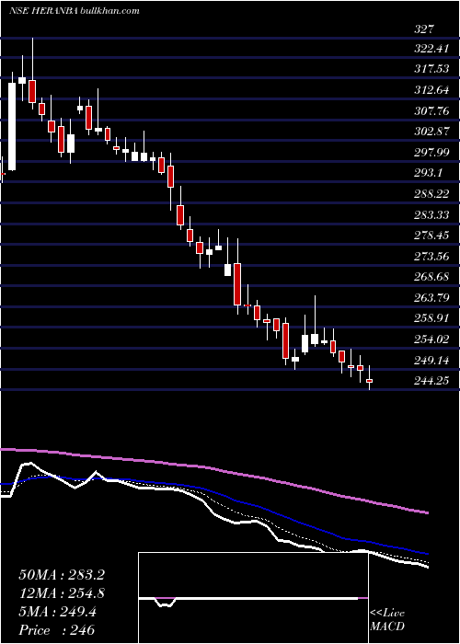Click the 312.64 price level label

(431, 89)
